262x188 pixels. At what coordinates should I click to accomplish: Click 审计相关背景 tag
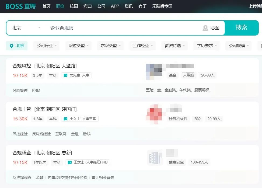103,178
